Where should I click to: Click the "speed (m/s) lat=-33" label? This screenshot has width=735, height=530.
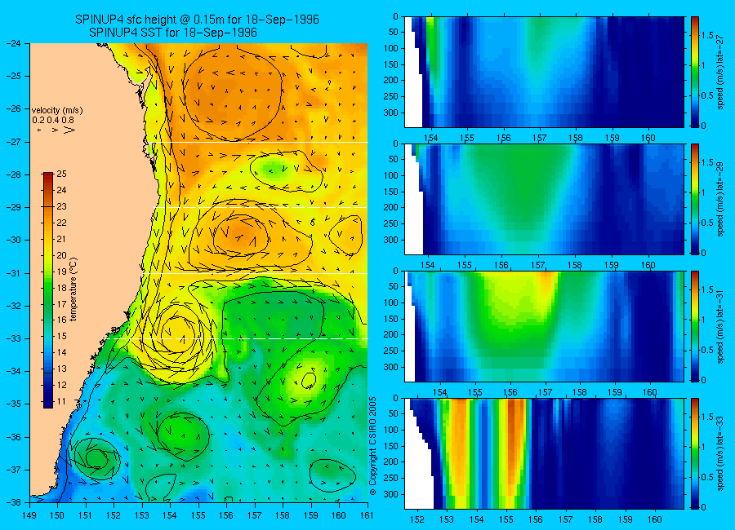pyautogui.click(x=720, y=453)
